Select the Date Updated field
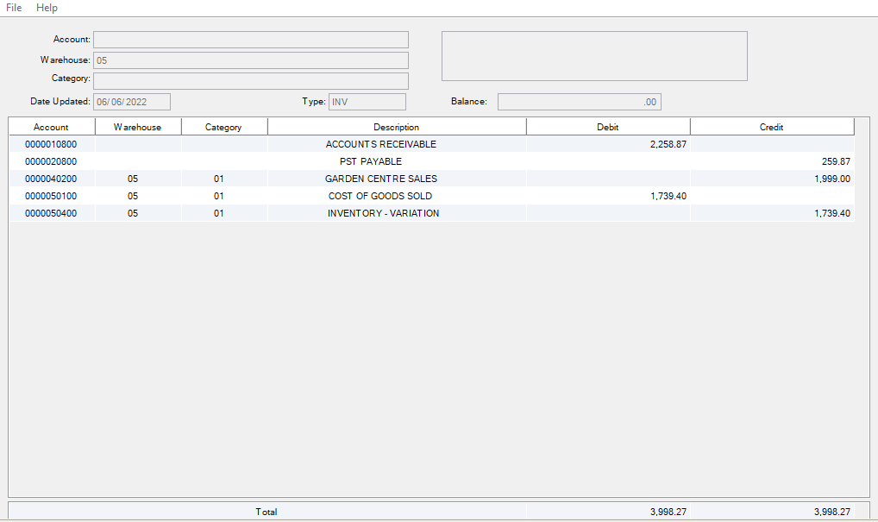878x522 pixels. click(132, 102)
